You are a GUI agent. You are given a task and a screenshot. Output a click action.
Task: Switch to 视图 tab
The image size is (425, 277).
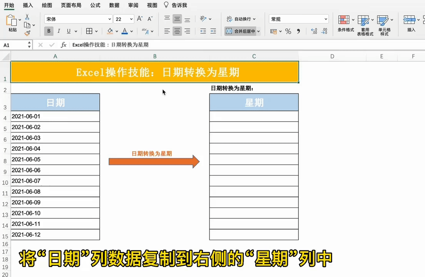(152, 5)
